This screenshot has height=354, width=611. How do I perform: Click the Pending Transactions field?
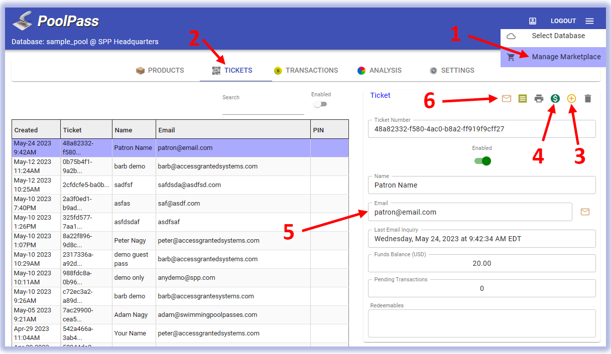pos(482,288)
